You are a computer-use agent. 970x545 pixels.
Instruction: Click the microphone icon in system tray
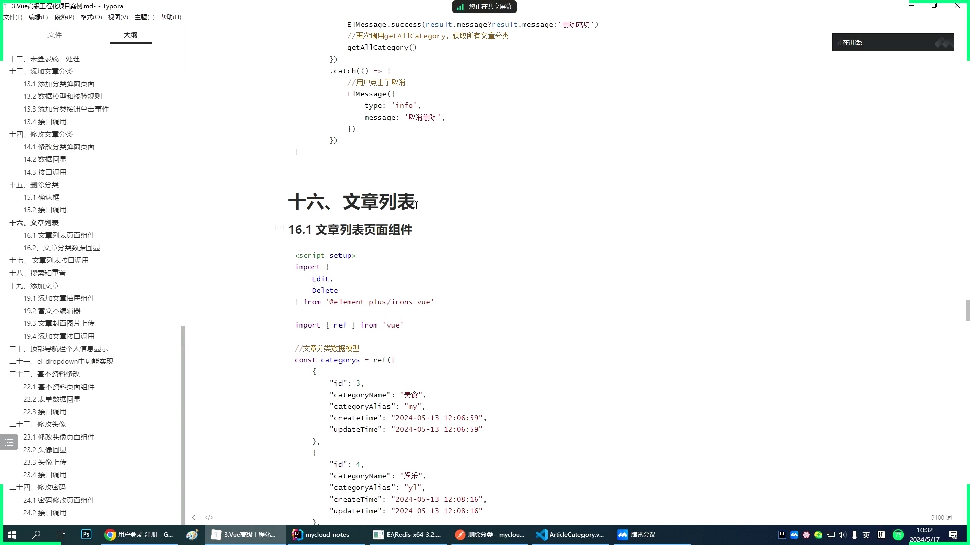tap(854, 535)
